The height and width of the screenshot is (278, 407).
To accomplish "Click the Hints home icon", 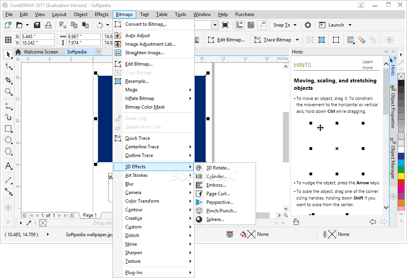I will coord(296,222).
